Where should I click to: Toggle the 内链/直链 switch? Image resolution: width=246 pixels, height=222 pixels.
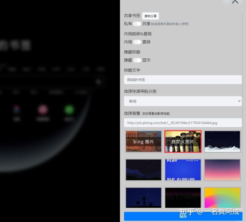[x=137, y=42]
